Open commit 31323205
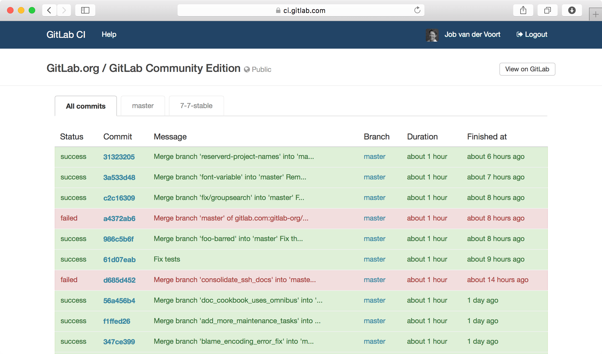 coord(119,157)
